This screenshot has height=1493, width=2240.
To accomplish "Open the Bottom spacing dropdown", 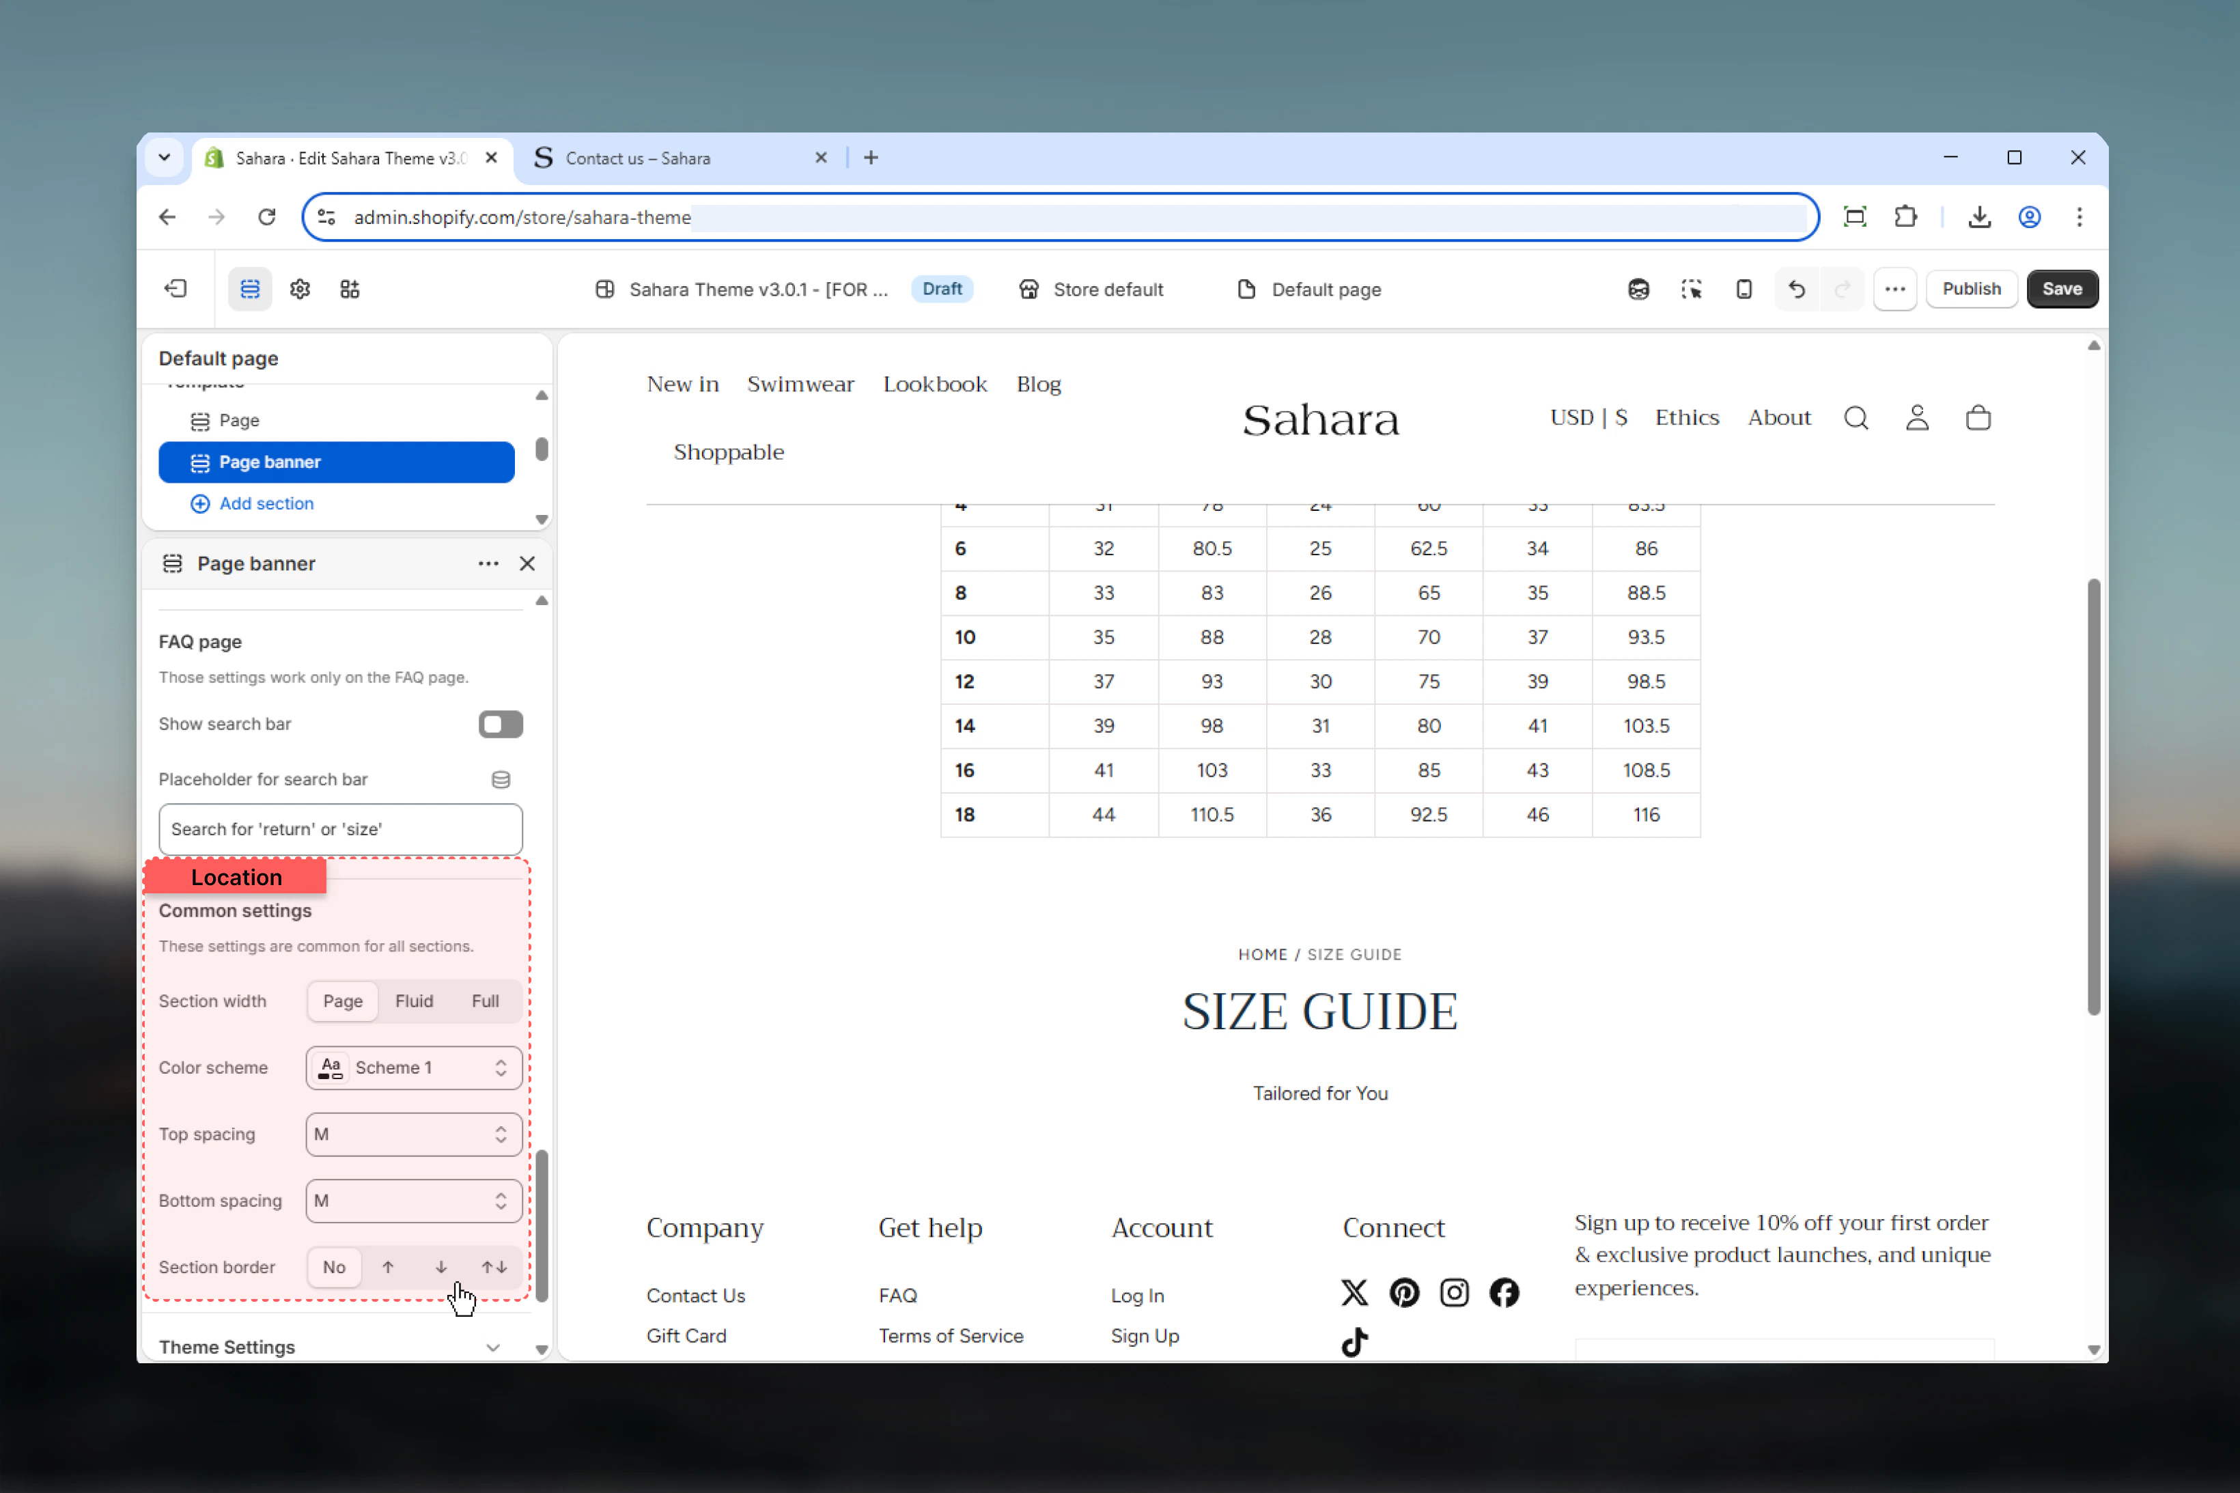I will click(x=414, y=1201).
